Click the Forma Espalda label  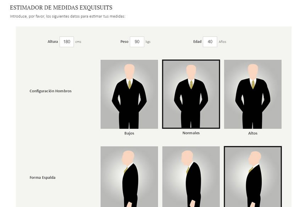[43, 178]
